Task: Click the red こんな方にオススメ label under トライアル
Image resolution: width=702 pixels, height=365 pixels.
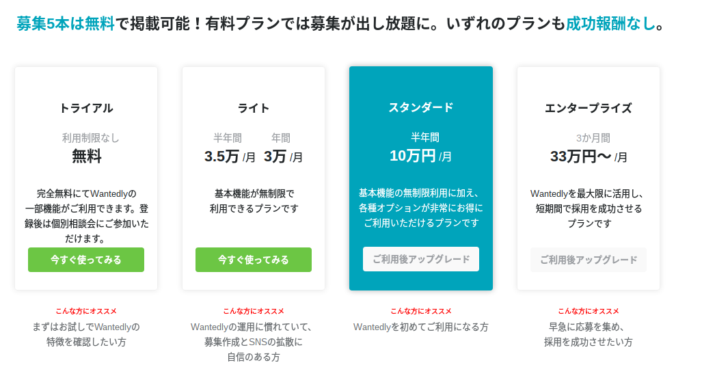Action: (x=86, y=311)
